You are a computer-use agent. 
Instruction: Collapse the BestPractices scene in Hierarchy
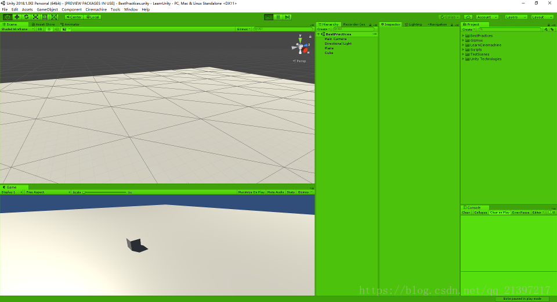(319, 34)
